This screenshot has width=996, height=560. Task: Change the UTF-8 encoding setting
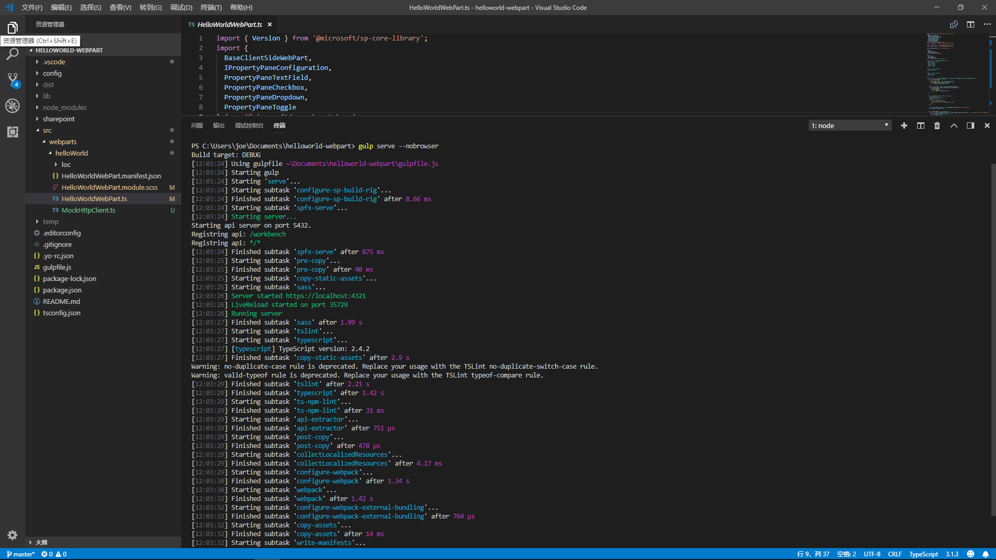click(x=872, y=554)
